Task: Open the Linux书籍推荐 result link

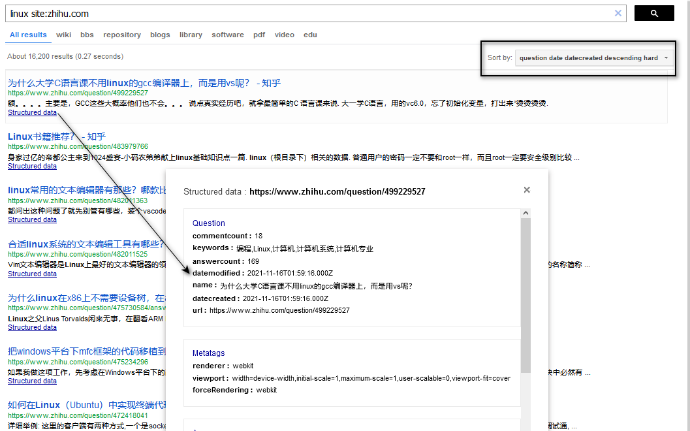Action: (x=56, y=136)
